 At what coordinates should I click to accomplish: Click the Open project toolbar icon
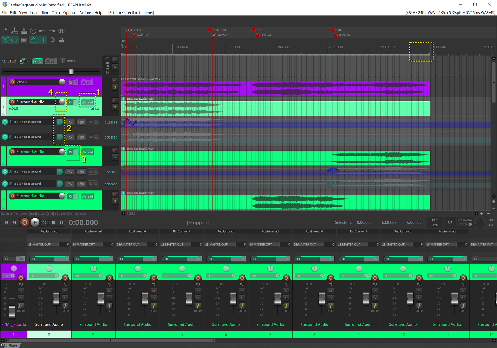pyautogui.click(x=14, y=31)
